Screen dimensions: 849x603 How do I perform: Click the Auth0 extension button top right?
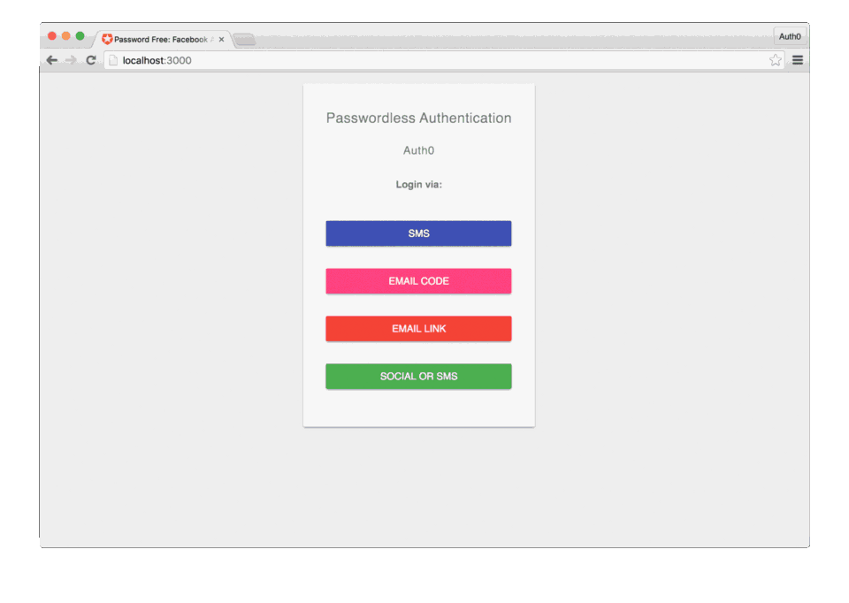click(790, 36)
